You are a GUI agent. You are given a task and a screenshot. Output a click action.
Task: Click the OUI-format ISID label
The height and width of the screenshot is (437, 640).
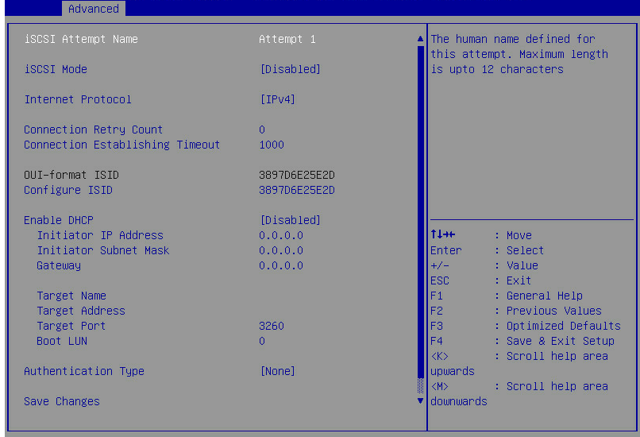click(71, 176)
